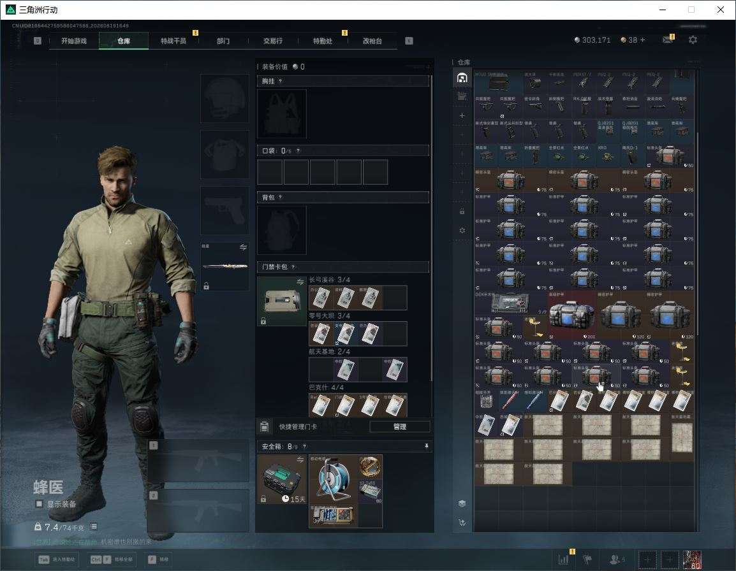Select the empty backpack slot

coord(282,230)
